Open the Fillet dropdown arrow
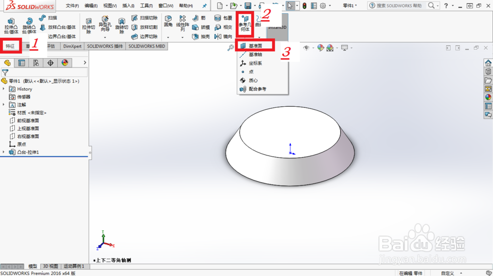The image size is (493, 276). (x=168, y=37)
